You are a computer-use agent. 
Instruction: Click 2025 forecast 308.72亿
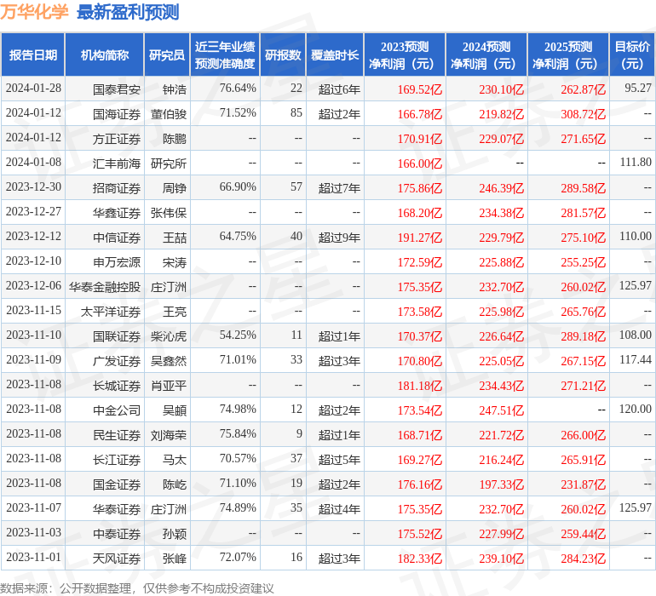[x=584, y=114]
